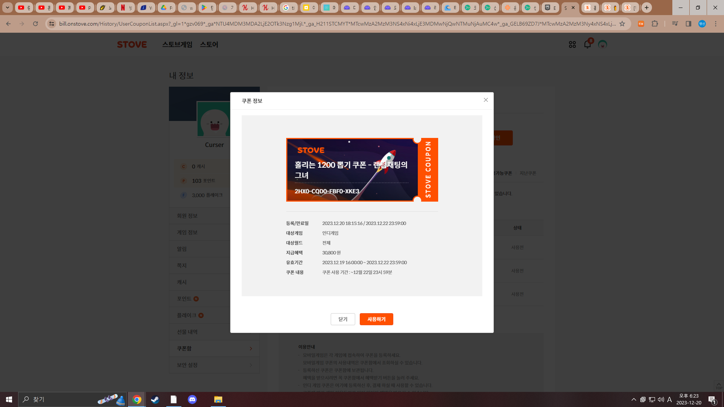
Task: Click the TOP scroll button
Action: click(x=719, y=386)
